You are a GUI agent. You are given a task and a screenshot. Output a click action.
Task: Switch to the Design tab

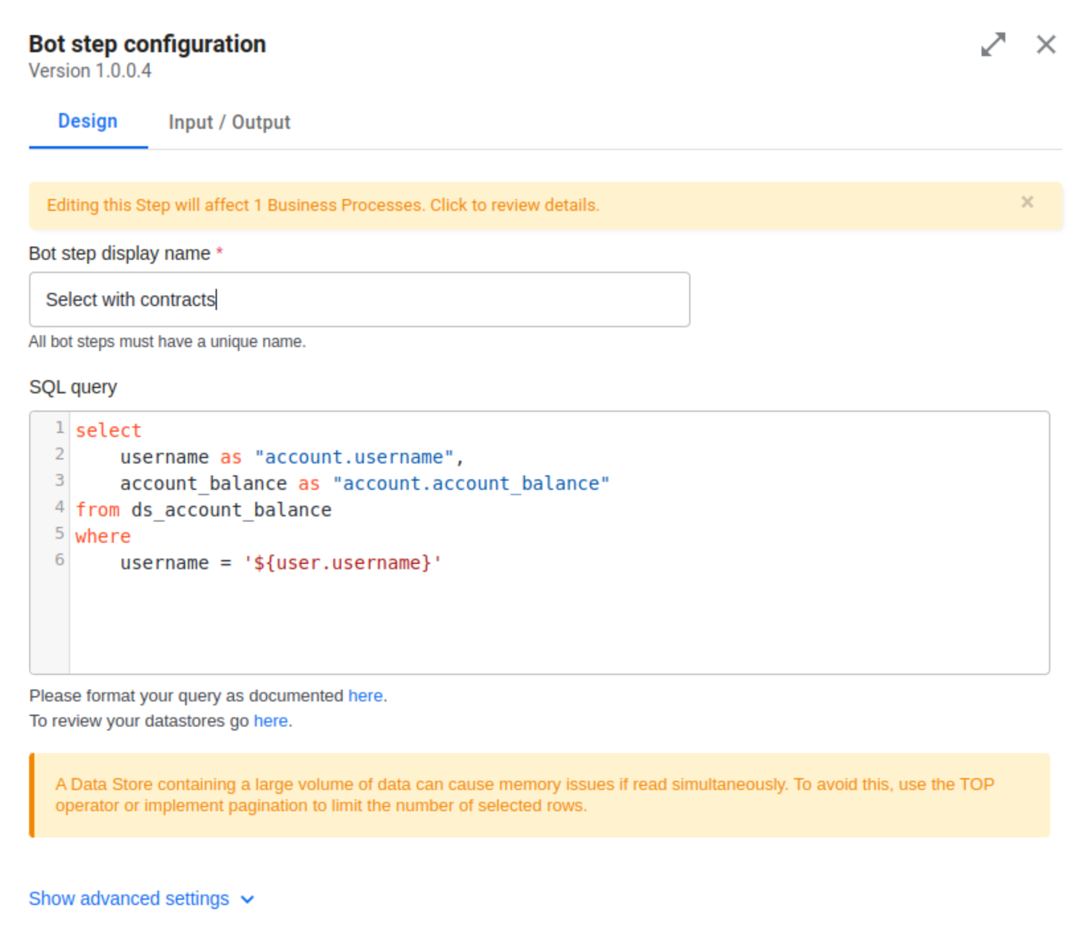(88, 122)
